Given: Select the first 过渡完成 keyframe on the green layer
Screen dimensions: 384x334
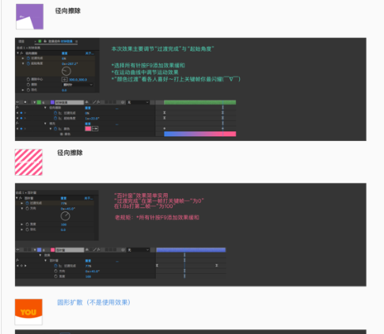Looking at the screenshot, I should 164,112.
